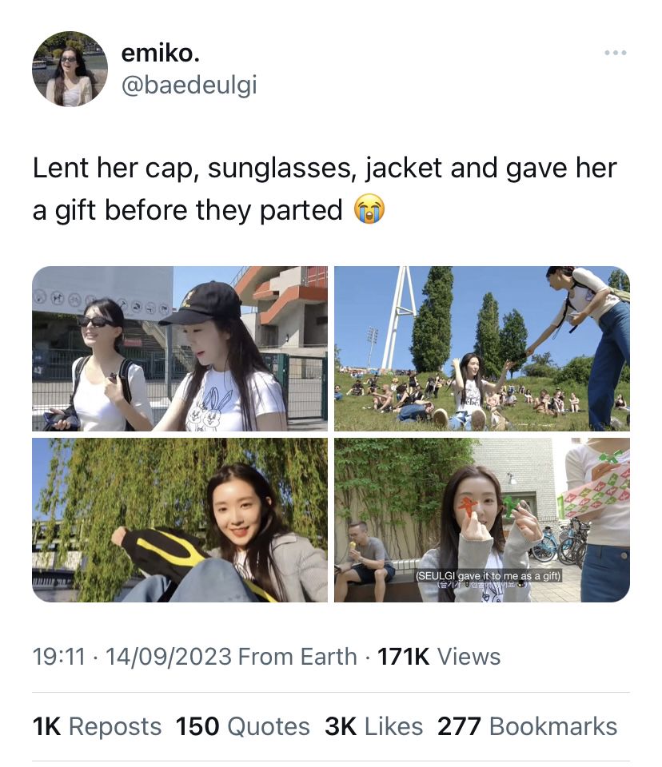Viewport: 662px width, 767px height.
Task: Show the 1K Reposts list
Action: (x=97, y=726)
